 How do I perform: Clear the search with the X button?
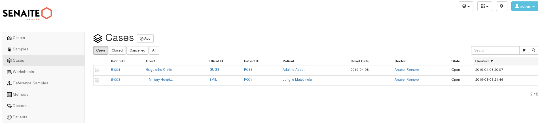click(x=524, y=50)
